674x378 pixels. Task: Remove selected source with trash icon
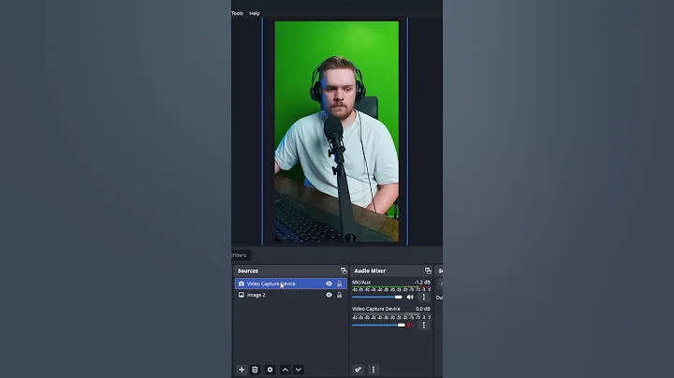(255, 370)
